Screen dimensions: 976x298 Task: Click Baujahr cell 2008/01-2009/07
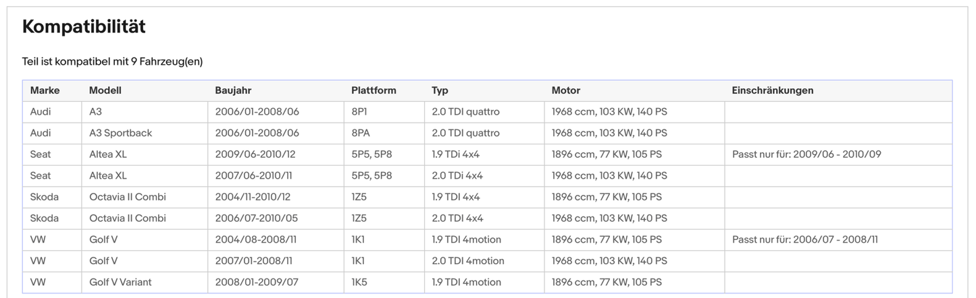coord(257,282)
